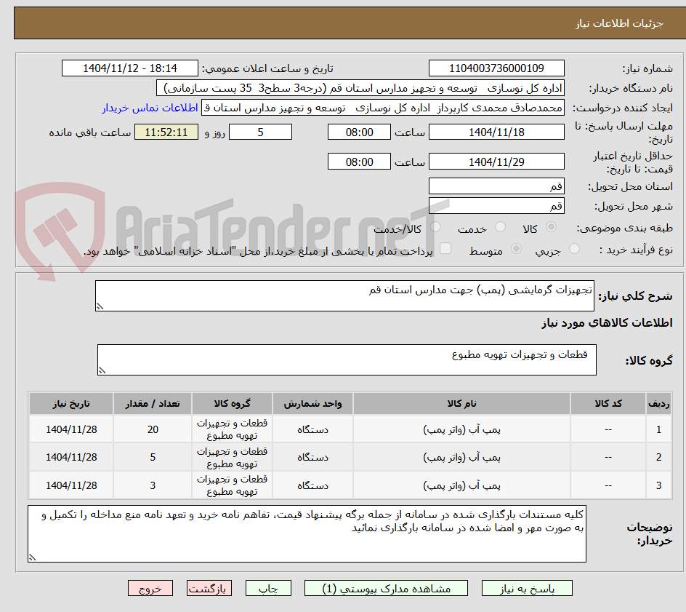Click پمپ آب (واتر پمپ) in row 2
Viewport: 686px width, 612px height.
coord(461,457)
